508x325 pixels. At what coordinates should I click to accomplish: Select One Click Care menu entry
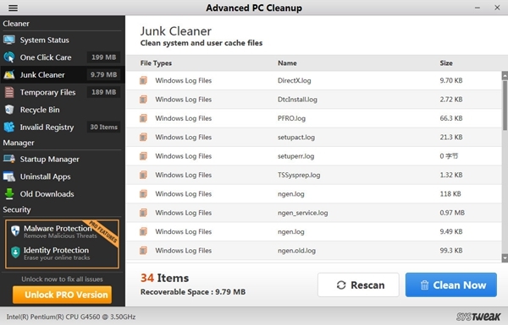[63, 57]
